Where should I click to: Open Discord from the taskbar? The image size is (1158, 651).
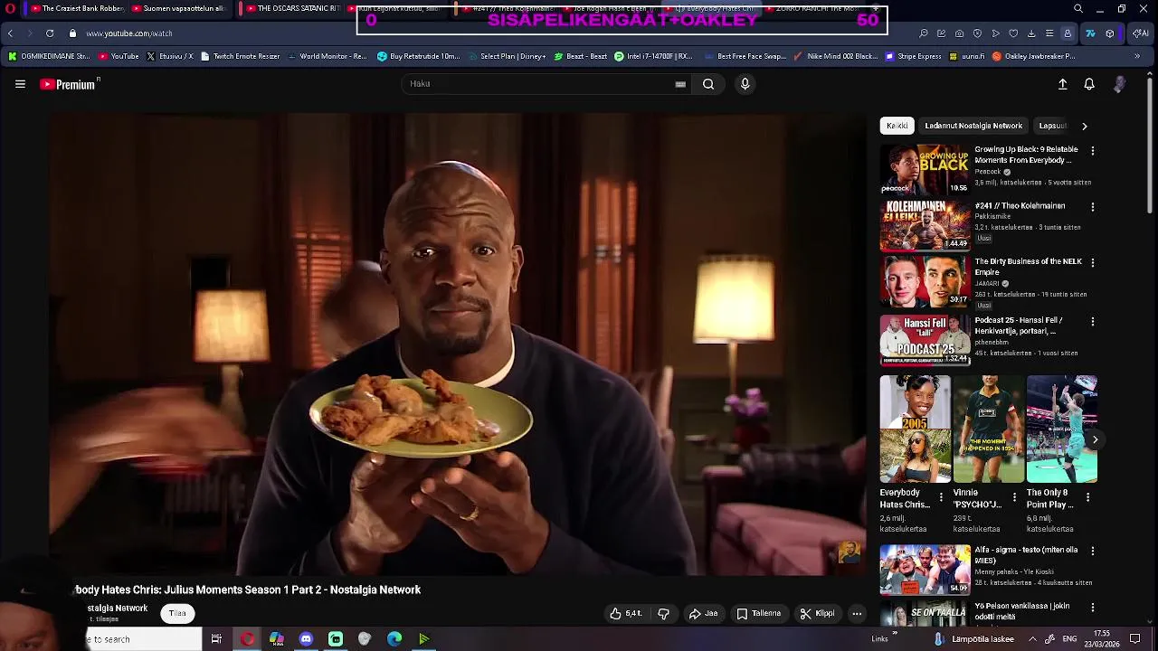click(306, 639)
